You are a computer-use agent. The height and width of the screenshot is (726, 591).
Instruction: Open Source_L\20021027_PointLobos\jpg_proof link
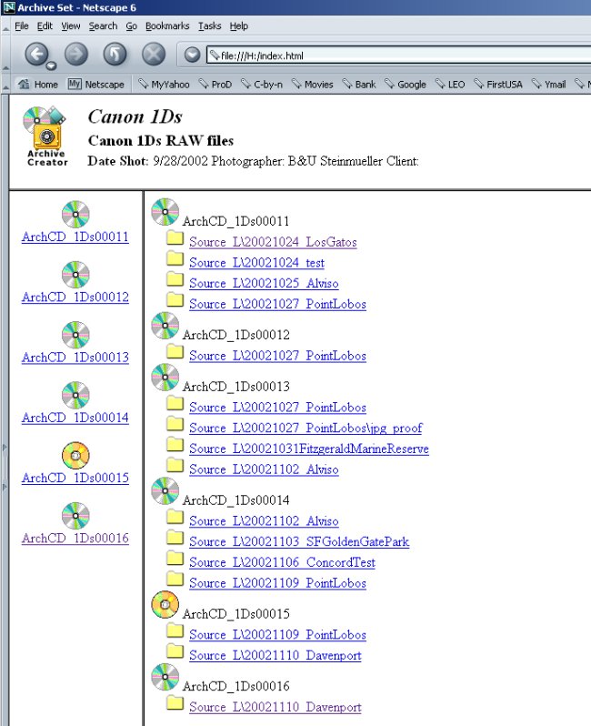306,429
